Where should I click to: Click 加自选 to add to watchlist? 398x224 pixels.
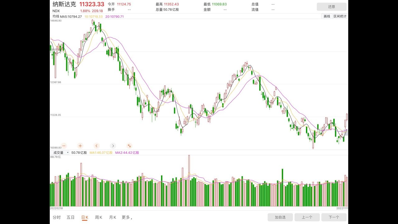tap(280, 217)
